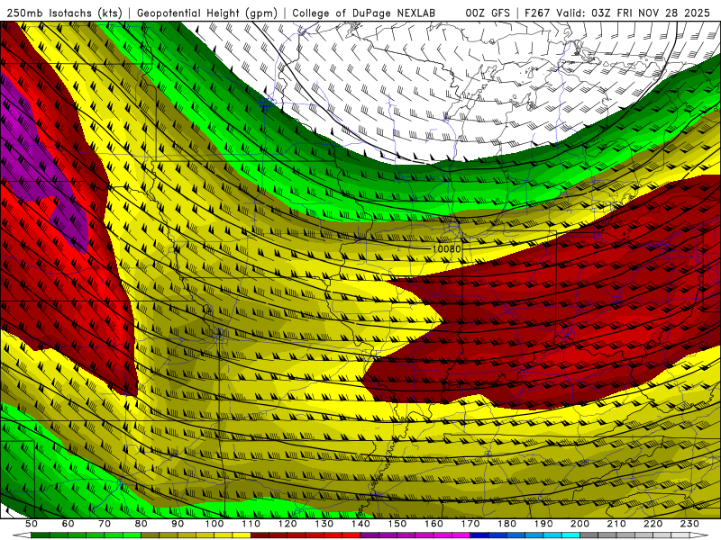Click the '140' value on the color scale
This screenshot has height=540, width=721.
coord(361,524)
